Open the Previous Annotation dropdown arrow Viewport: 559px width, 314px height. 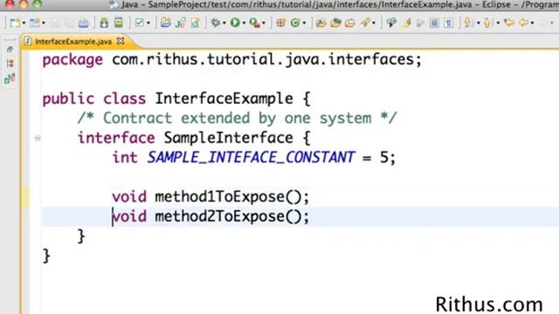coord(498,24)
